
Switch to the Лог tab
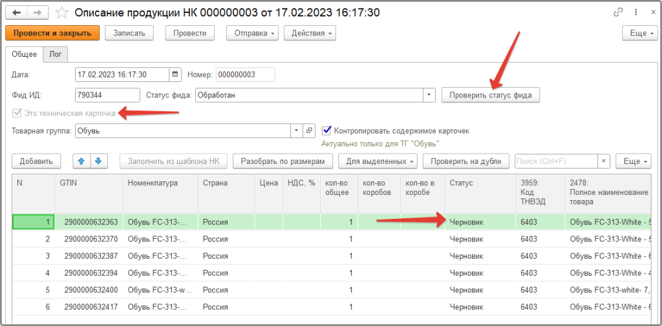tap(56, 54)
